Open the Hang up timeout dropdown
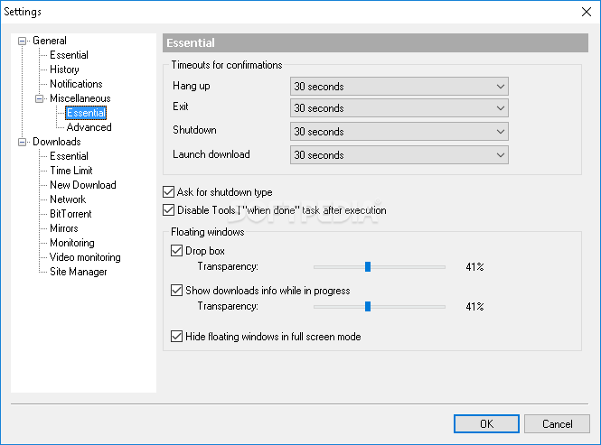Screen dimensions: 601x445 point(399,87)
